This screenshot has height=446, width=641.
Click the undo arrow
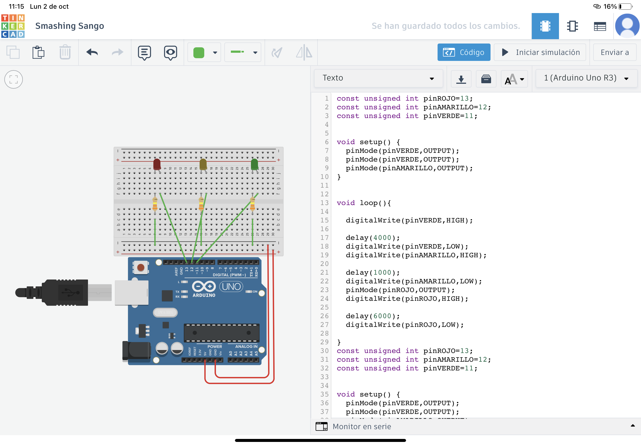pos(92,52)
